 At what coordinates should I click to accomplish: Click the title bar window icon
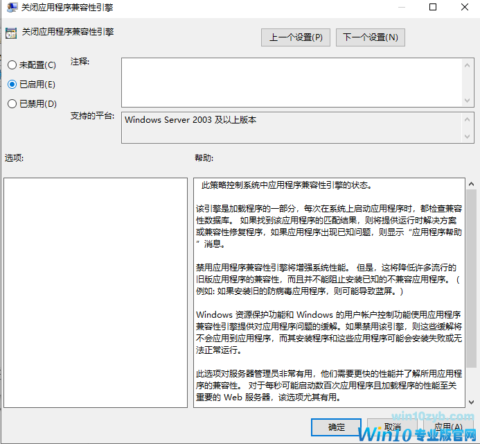point(12,7)
